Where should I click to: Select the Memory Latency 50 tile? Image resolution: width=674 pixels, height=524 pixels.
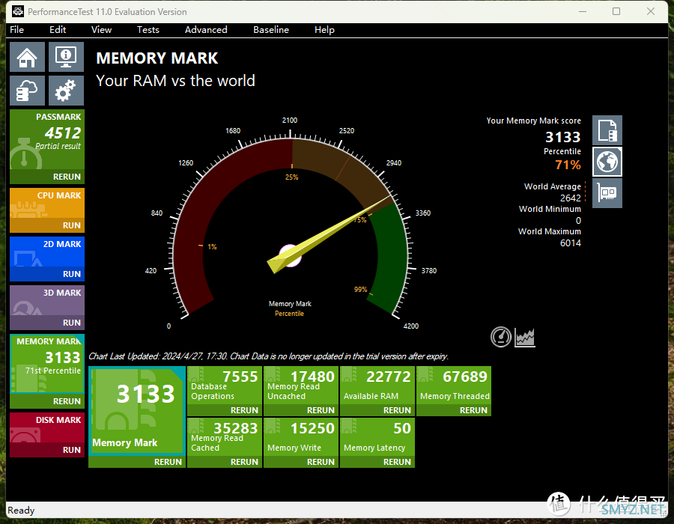(x=377, y=437)
